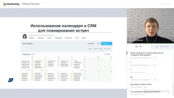Screen dimensions: 174x98
Task: Click chat message about смс сообщения 'Вам одобрено'
Action: (147, 55)
